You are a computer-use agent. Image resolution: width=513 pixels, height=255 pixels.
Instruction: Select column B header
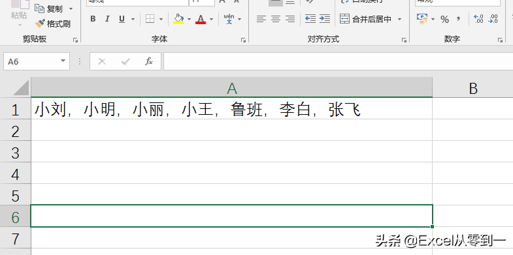point(472,87)
